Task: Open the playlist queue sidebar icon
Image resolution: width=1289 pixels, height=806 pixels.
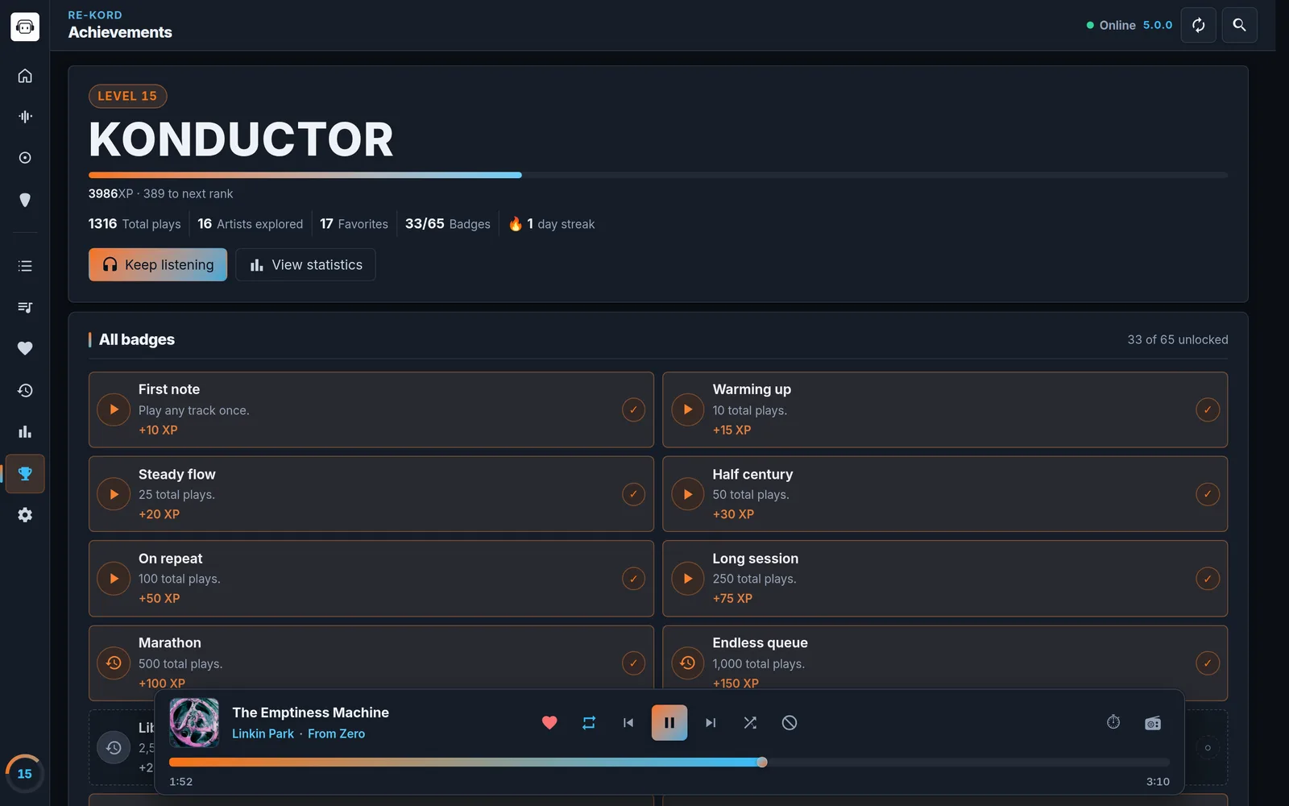Action: 25,307
